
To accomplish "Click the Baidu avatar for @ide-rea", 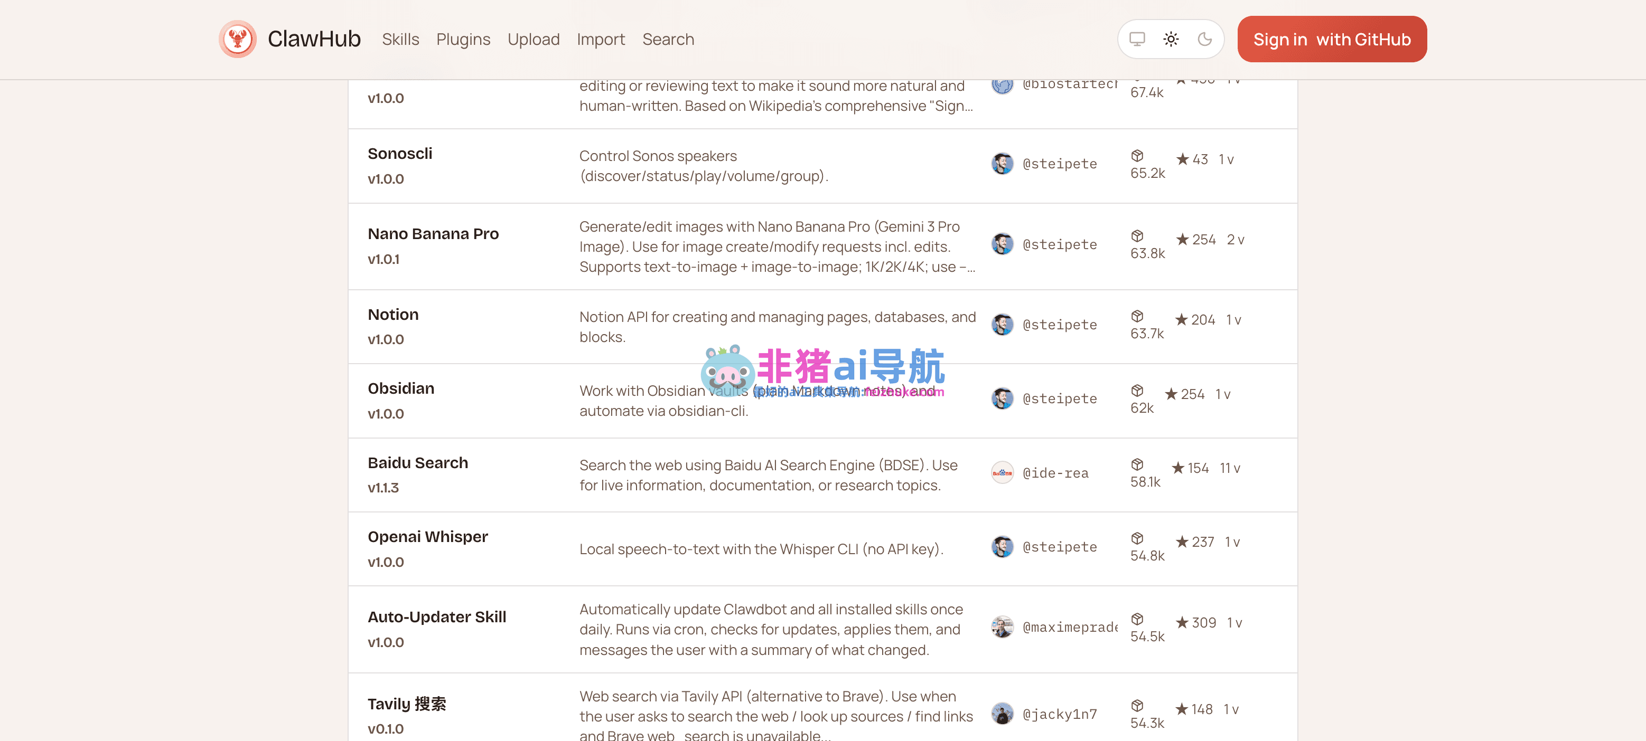I will pos(1002,472).
